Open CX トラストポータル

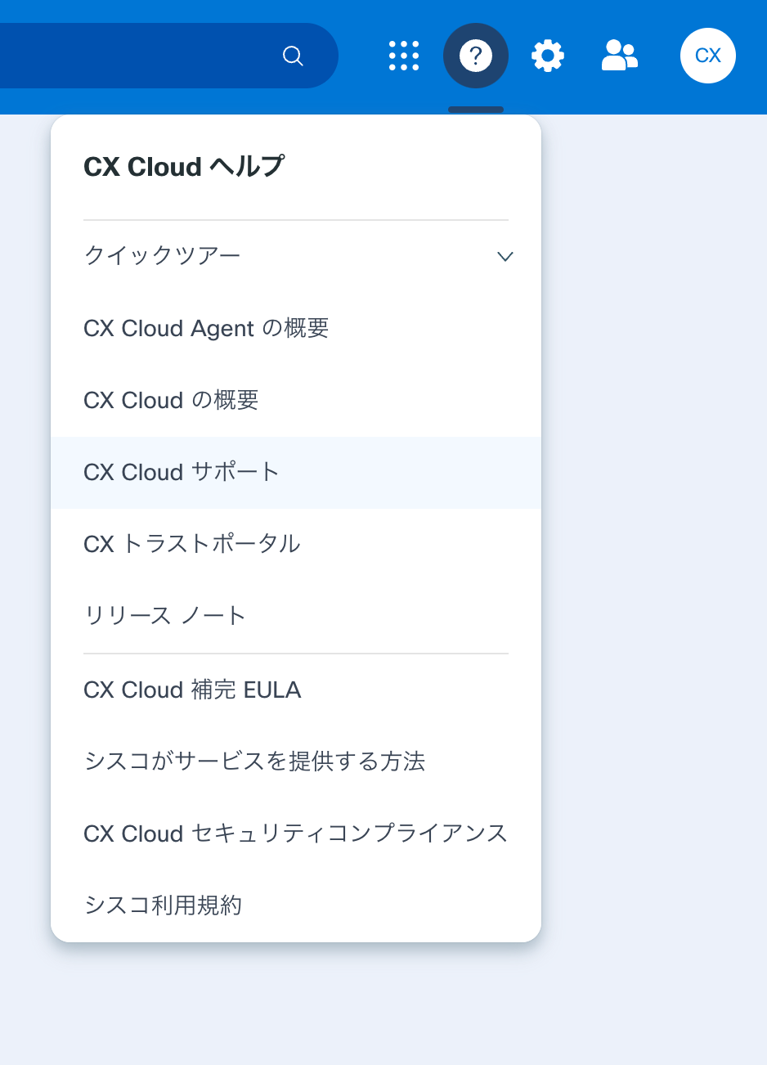click(192, 544)
